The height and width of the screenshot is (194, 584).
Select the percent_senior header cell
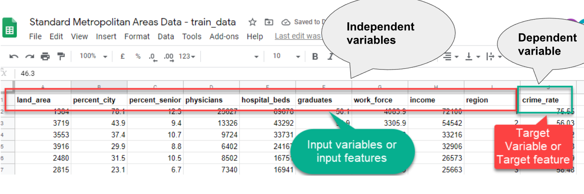[x=155, y=100]
